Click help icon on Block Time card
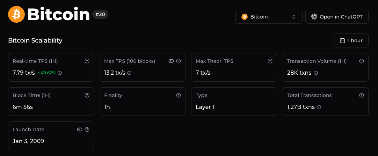 (x=87, y=95)
